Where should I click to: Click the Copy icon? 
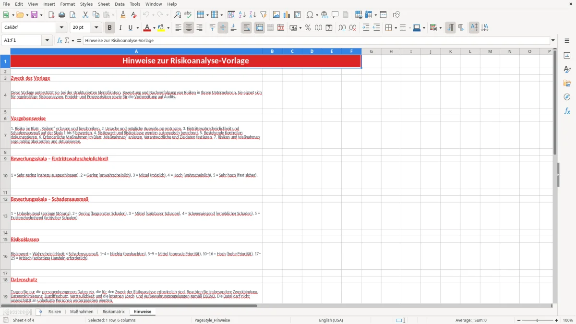(96, 15)
